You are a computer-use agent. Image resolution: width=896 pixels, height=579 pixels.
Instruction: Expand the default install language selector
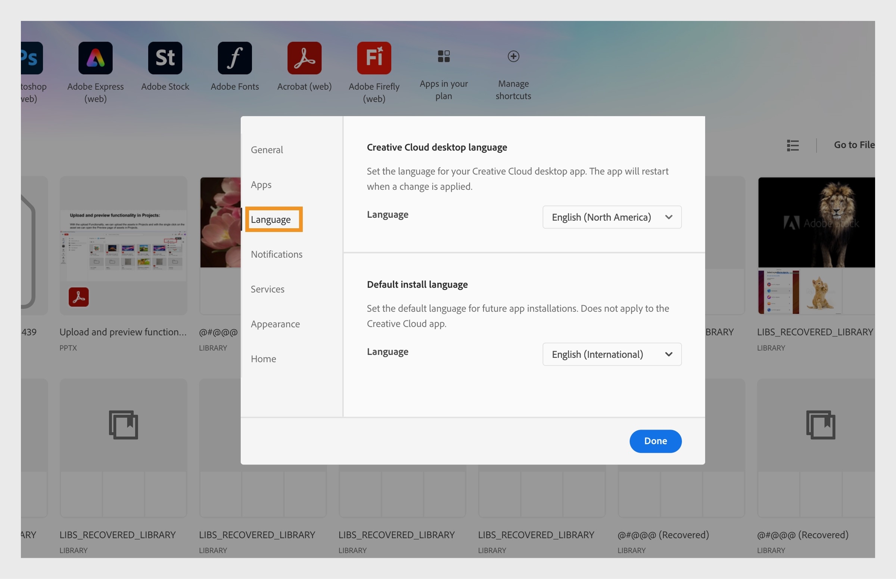coord(611,354)
